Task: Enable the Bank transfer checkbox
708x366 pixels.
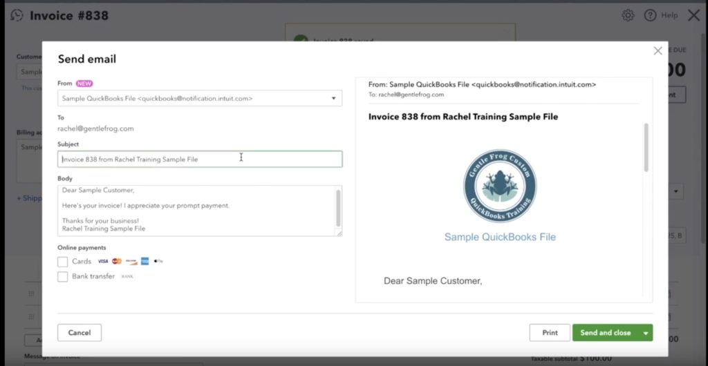Action: 63,277
